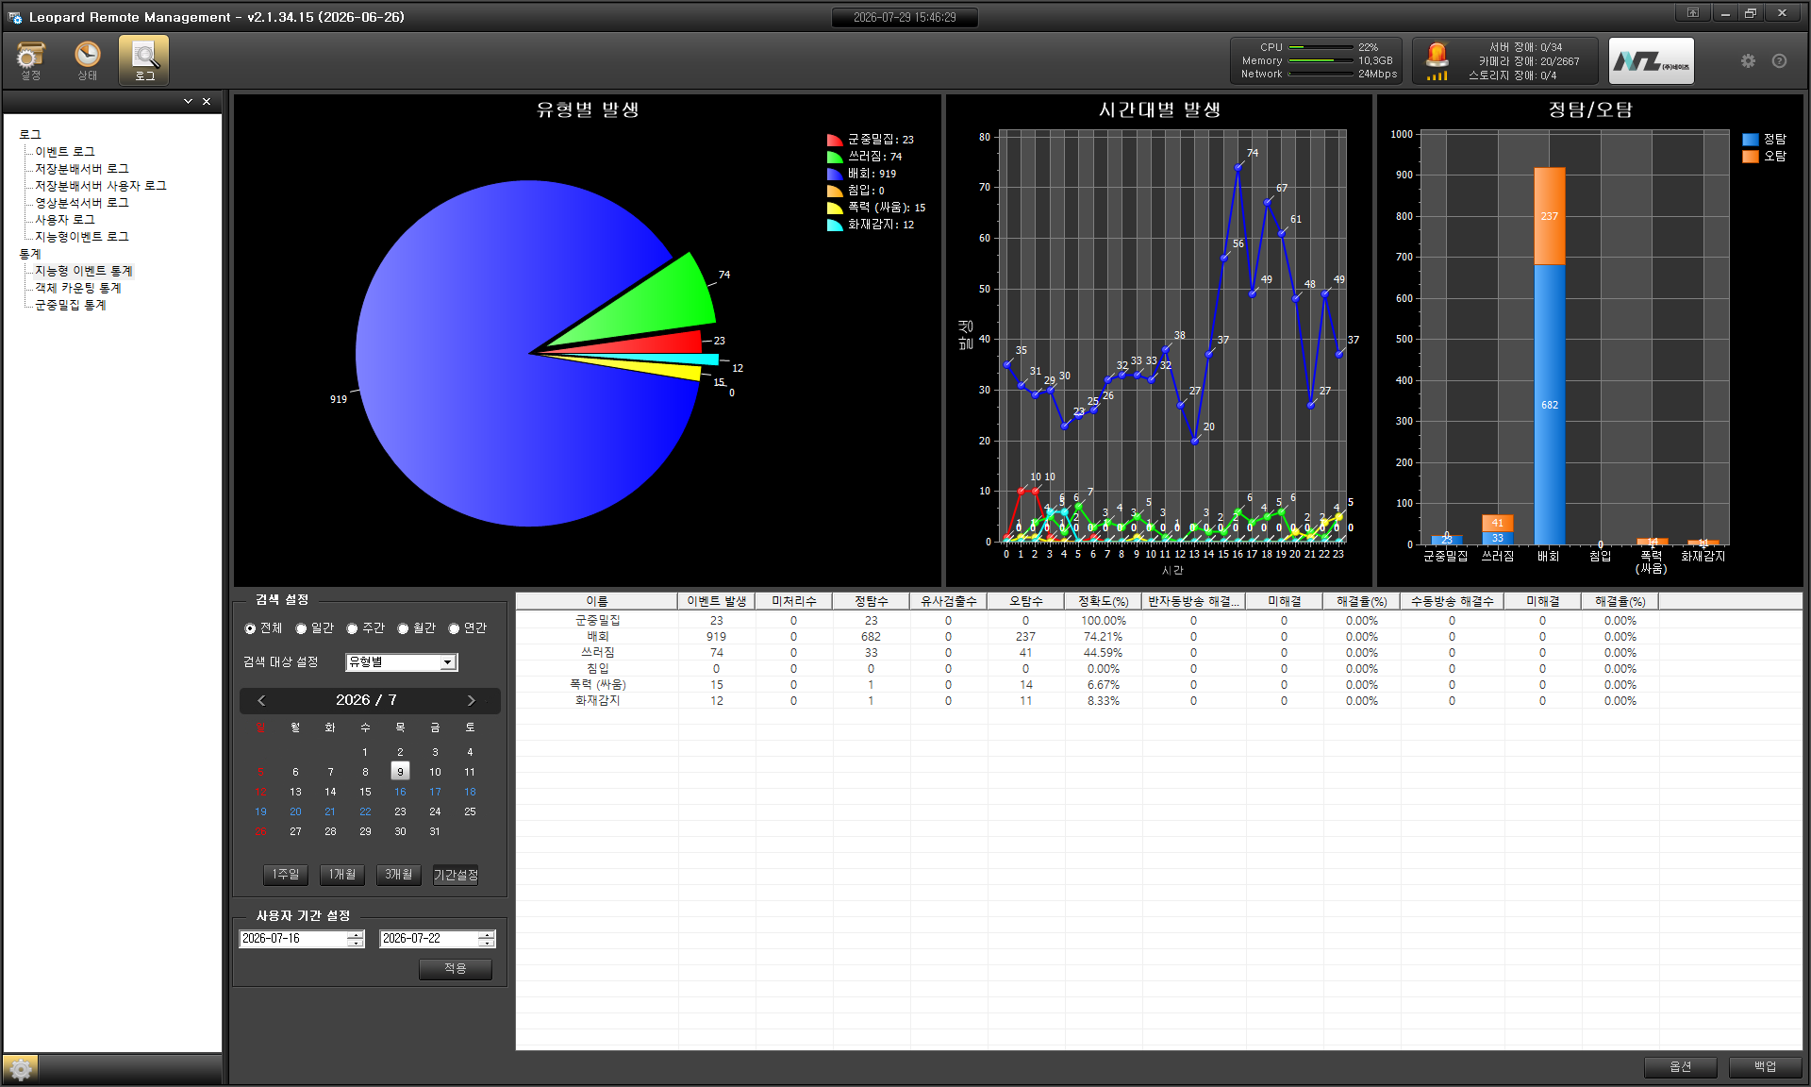Sort by 이벤트 발생 column header
1811x1087 pixels.
coord(717,601)
